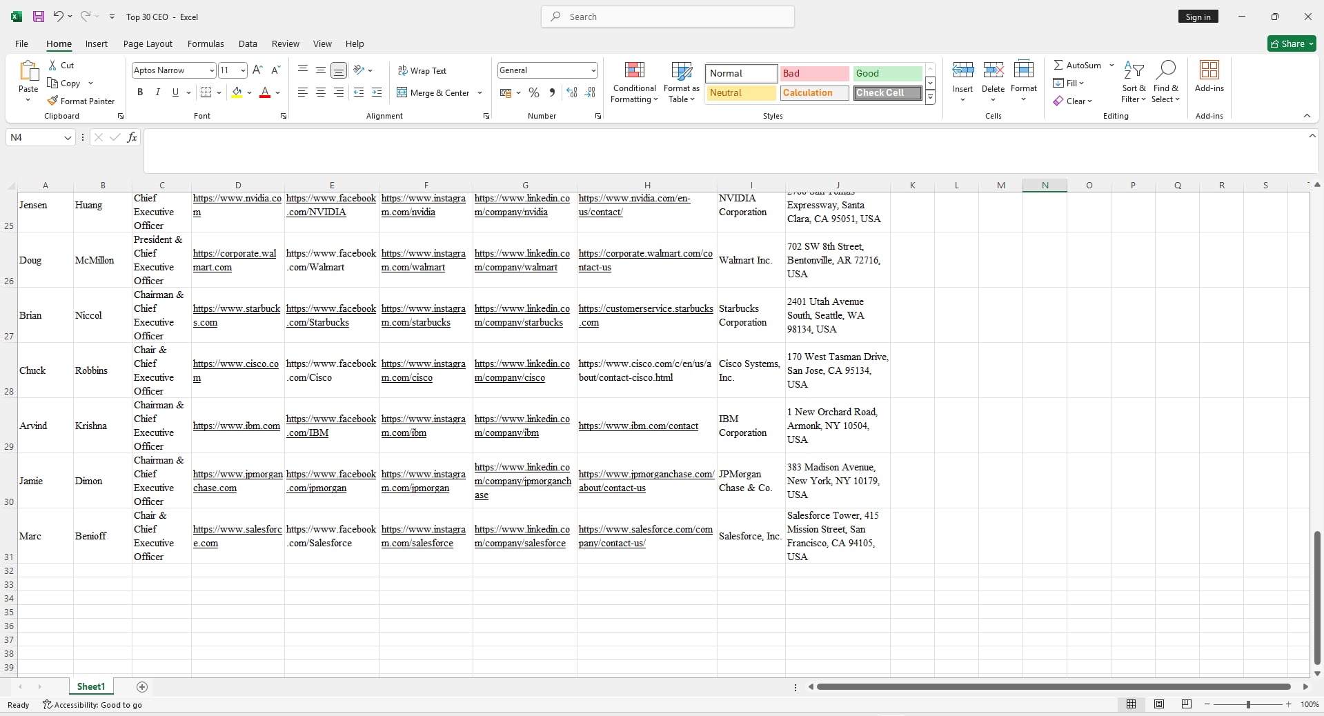Apply the Fill Color yellow swatch
The width and height of the screenshot is (1324, 716).
pyautogui.click(x=237, y=92)
